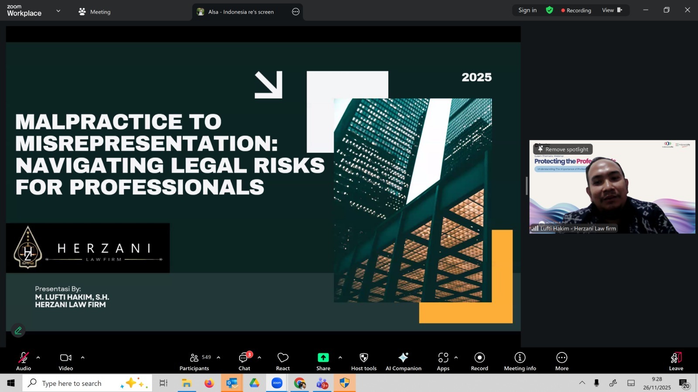Click the panel resize divider handle
Image resolution: width=698 pixels, height=392 pixels.
(x=527, y=186)
